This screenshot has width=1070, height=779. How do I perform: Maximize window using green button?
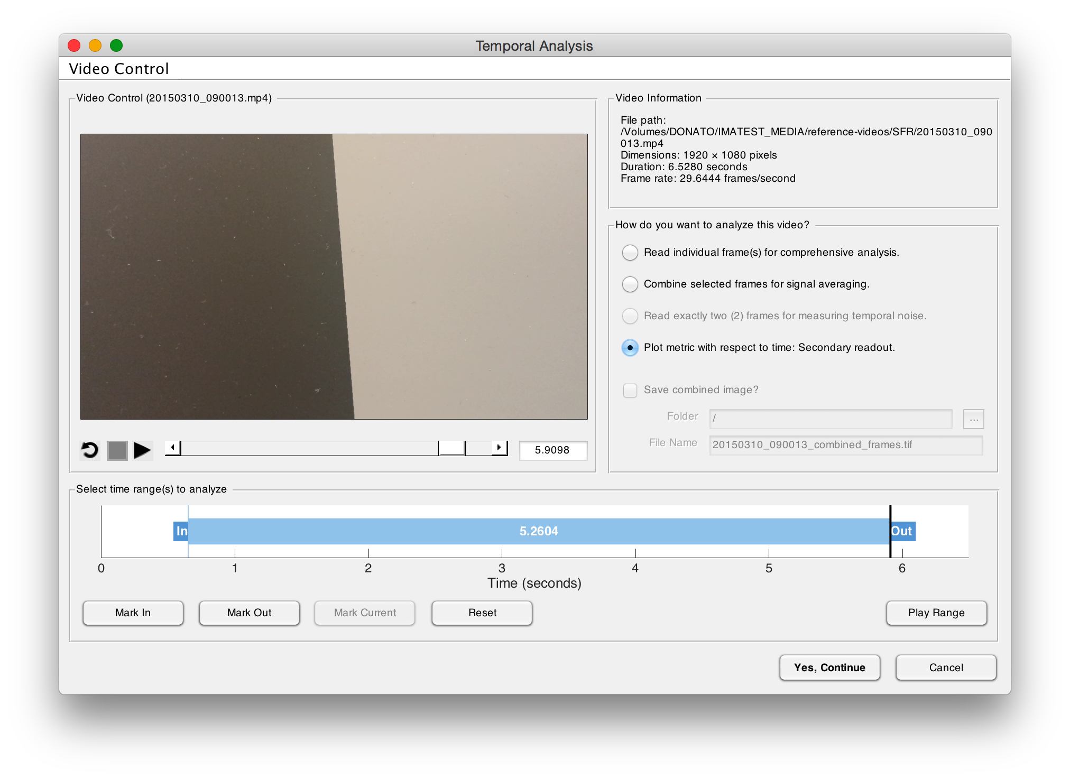point(116,45)
